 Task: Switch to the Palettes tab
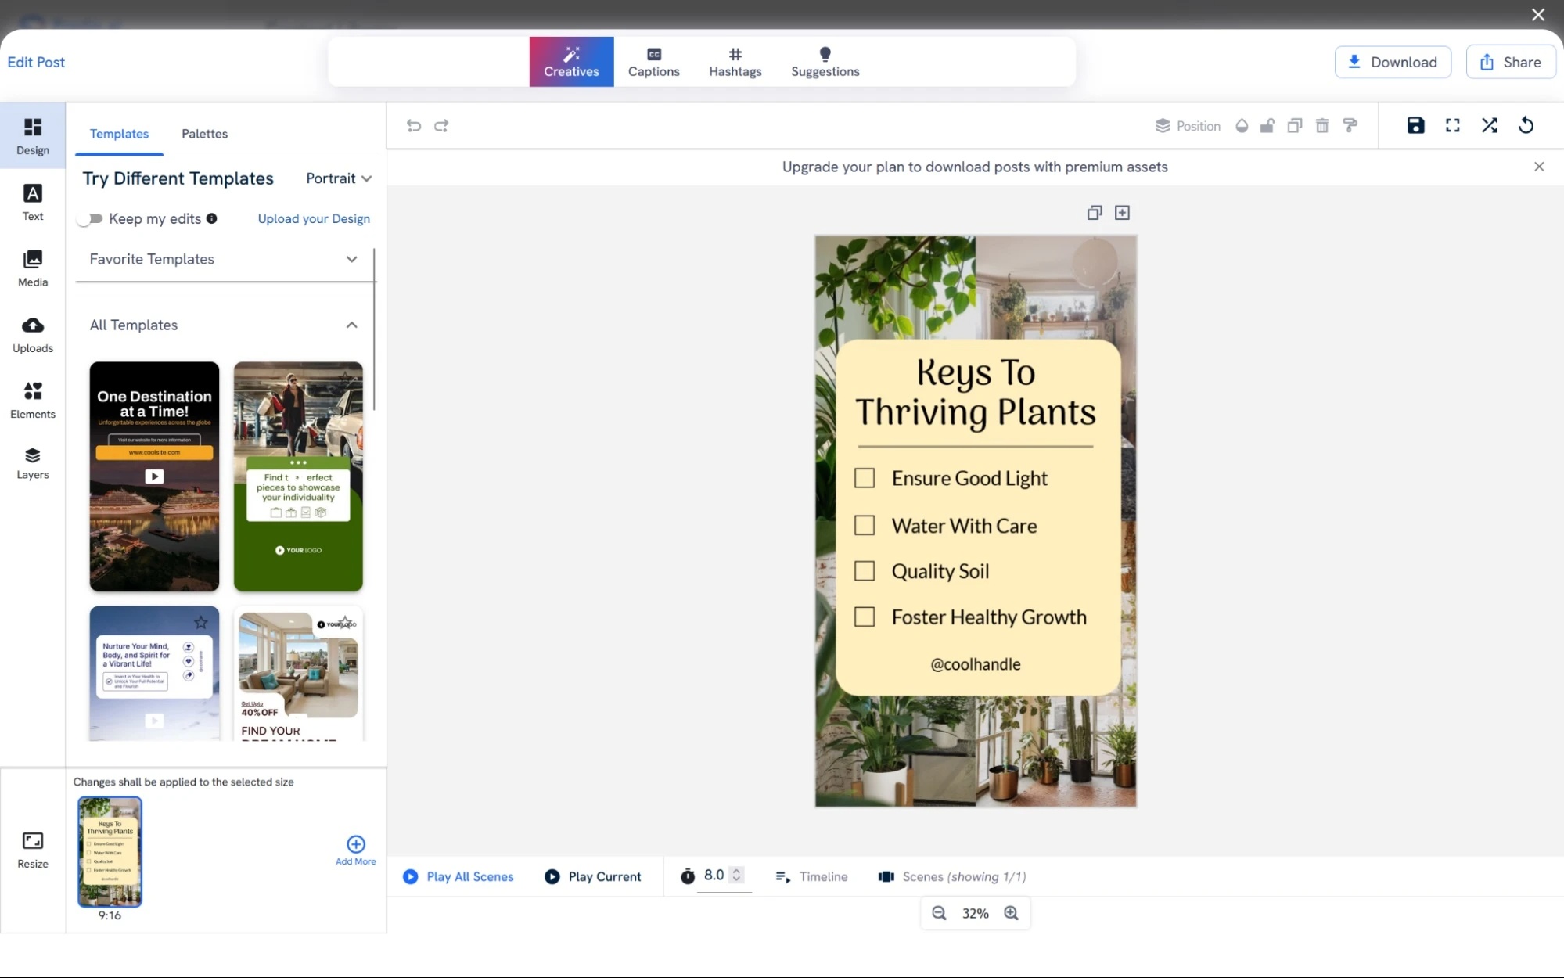[x=204, y=134]
